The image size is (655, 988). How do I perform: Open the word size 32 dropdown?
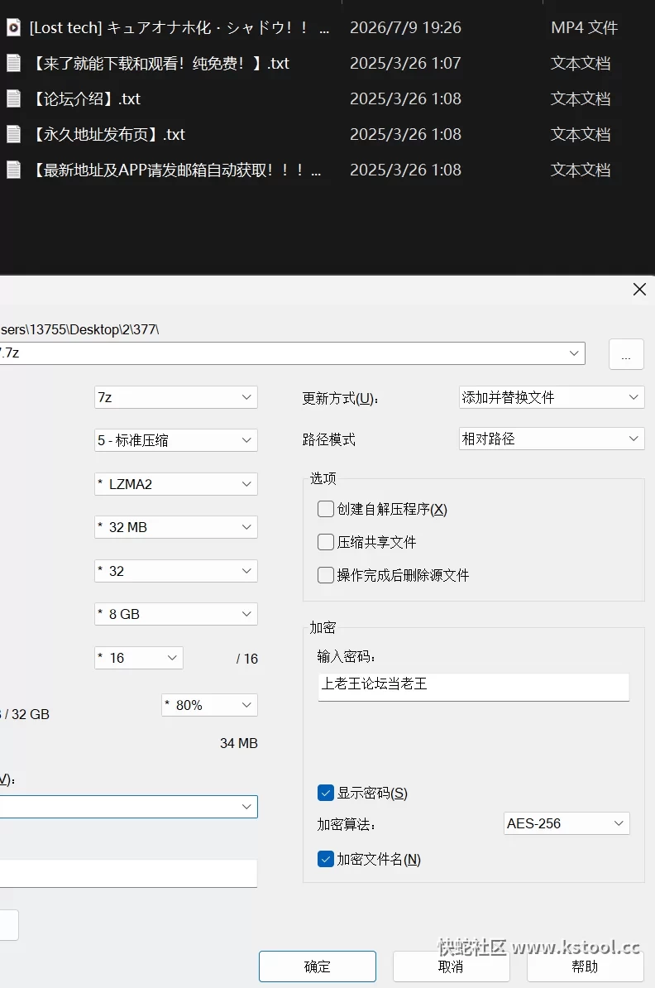[x=176, y=571]
